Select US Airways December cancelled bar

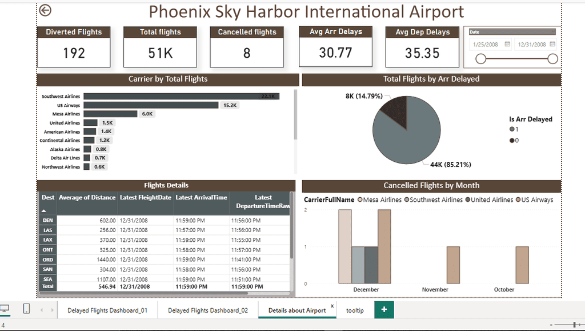tap(384, 246)
